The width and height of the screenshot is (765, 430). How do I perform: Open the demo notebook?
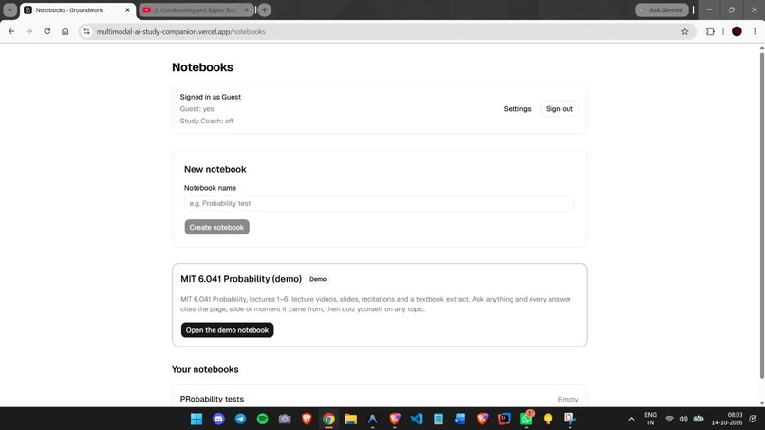click(228, 330)
